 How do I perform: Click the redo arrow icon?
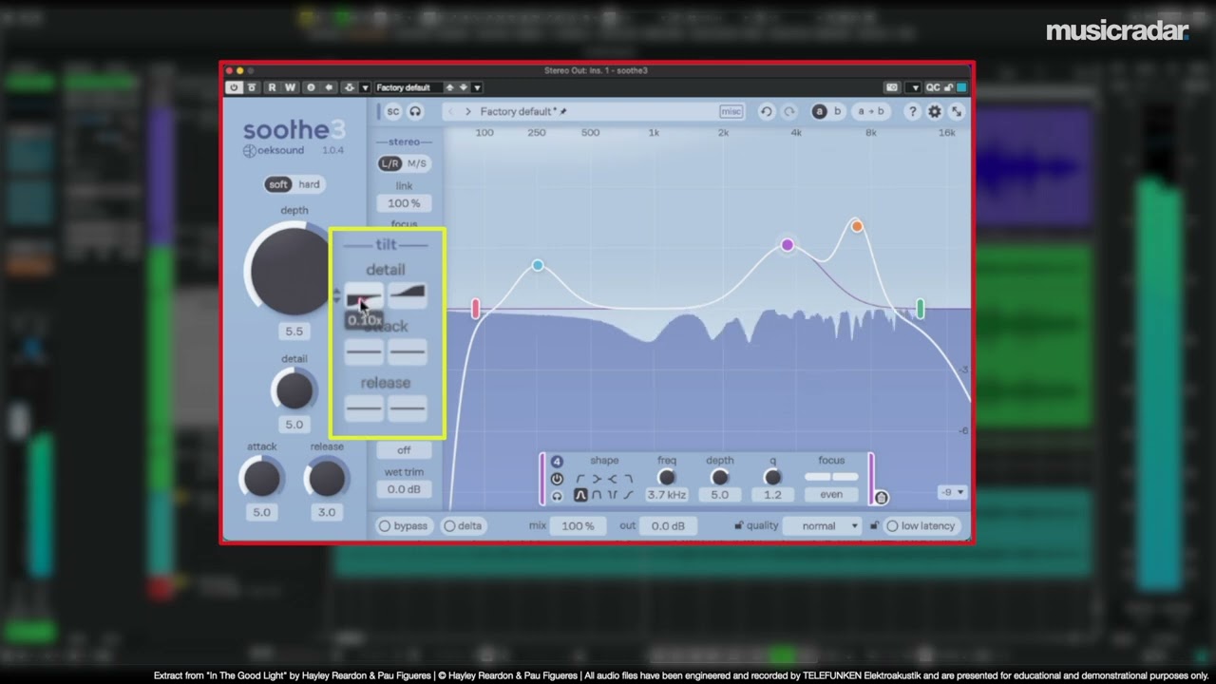pos(788,111)
